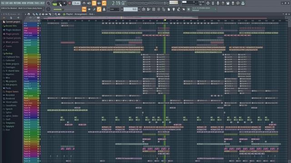Click the plus button next to Kick pattern
The image size is (291, 163).
coord(140,9)
